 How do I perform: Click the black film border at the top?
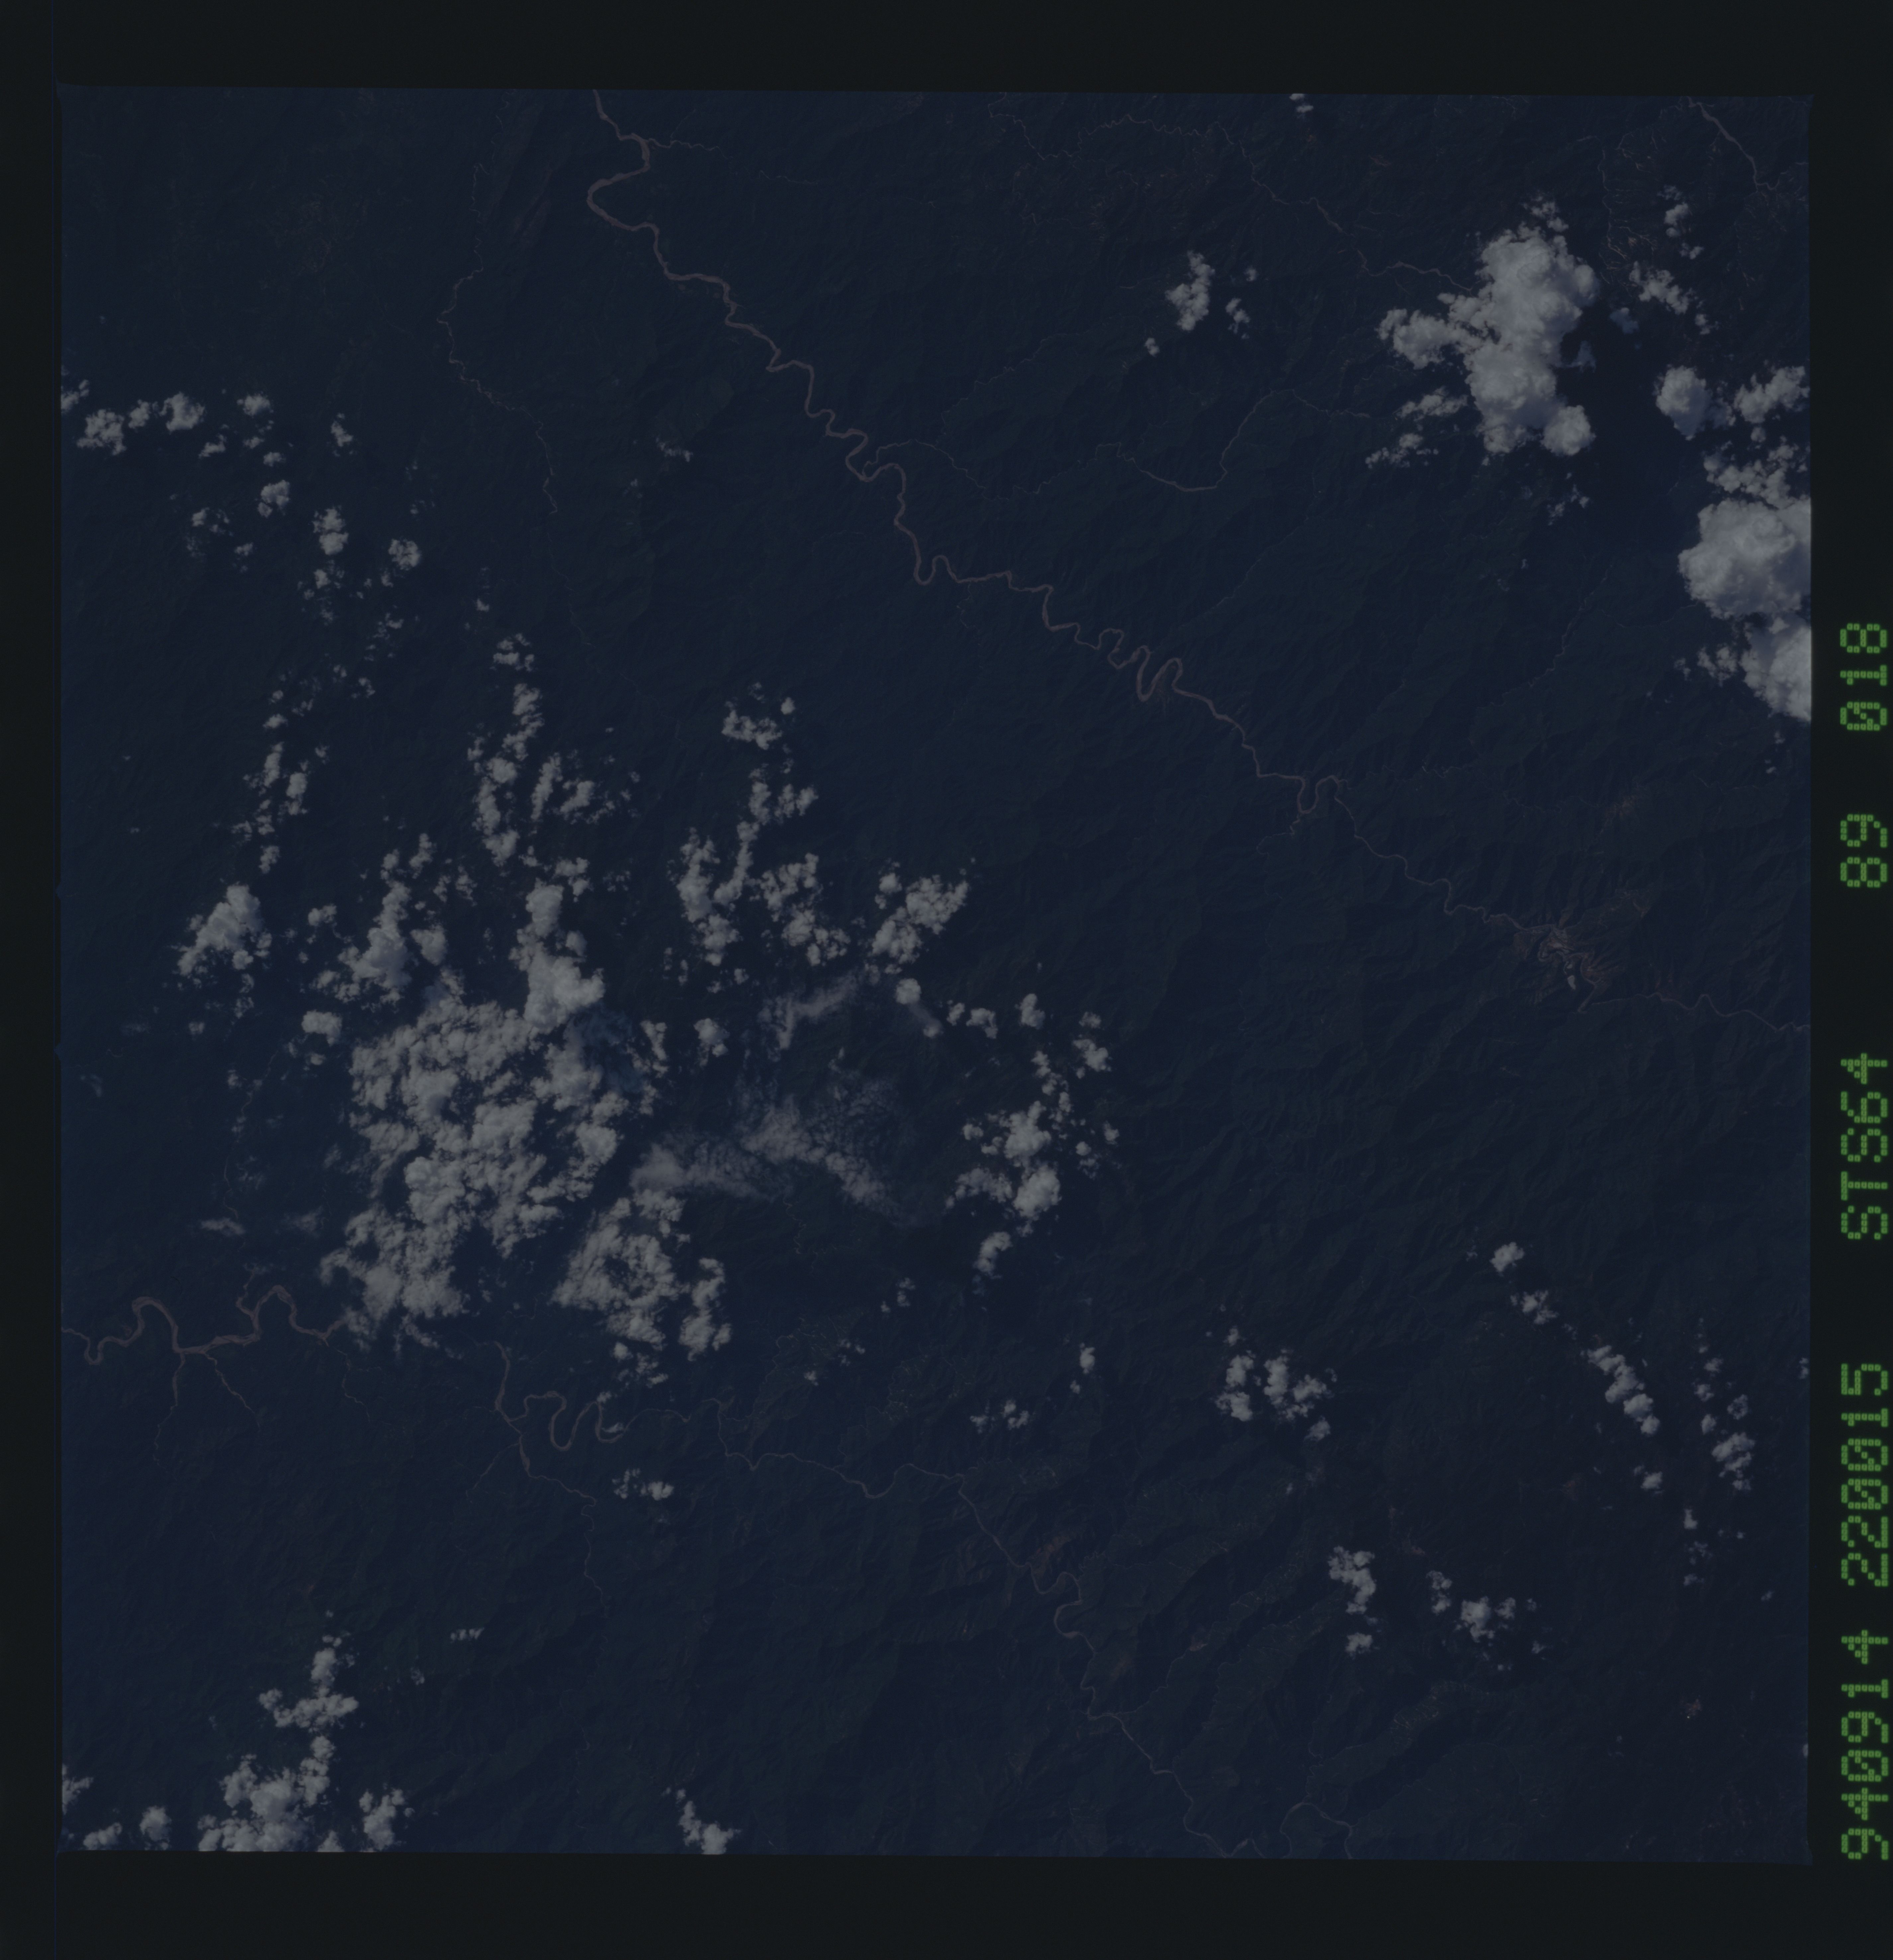(940, 40)
